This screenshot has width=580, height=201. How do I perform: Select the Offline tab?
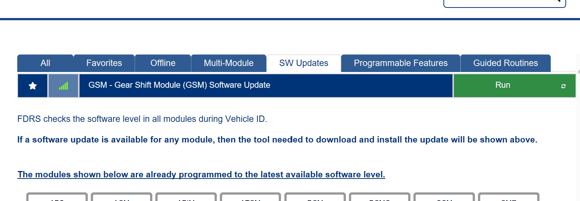(163, 63)
